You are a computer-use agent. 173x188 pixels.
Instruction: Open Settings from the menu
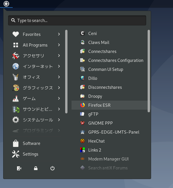tap(36, 154)
